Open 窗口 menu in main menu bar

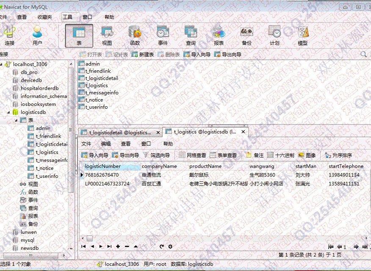pyautogui.click(x=87, y=17)
